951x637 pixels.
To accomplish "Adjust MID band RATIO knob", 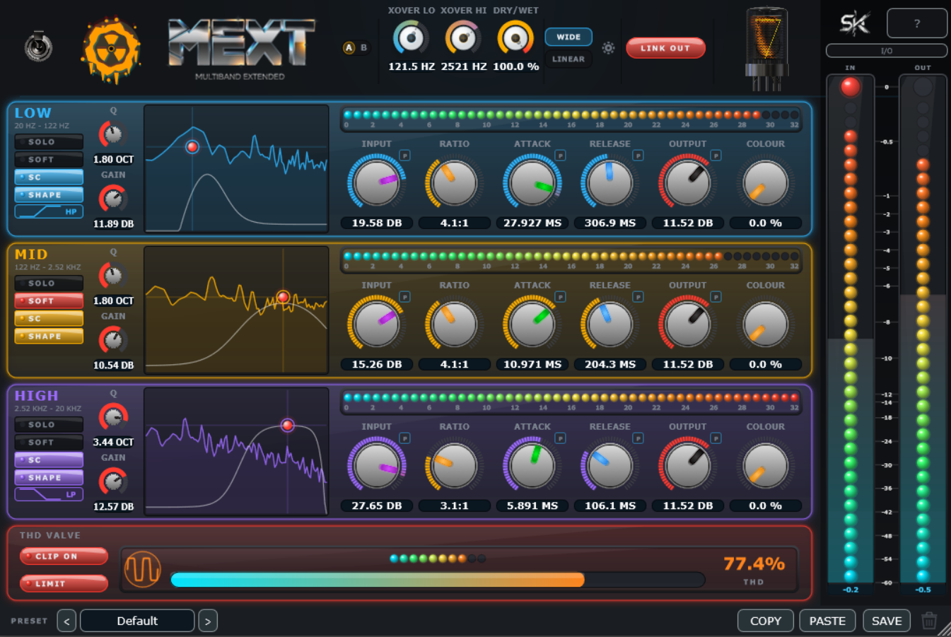I will click(455, 324).
